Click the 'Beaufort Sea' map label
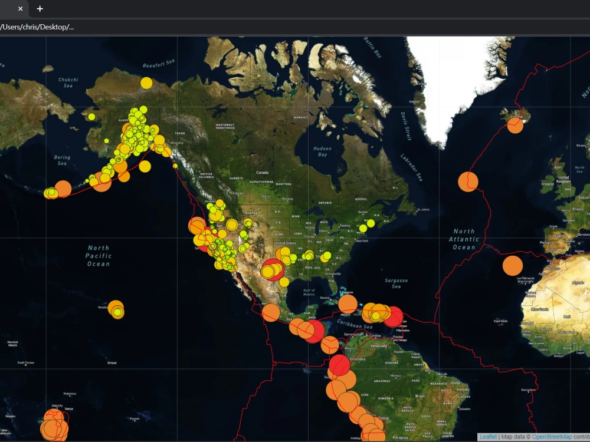The width and height of the screenshot is (590, 442). (158, 64)
